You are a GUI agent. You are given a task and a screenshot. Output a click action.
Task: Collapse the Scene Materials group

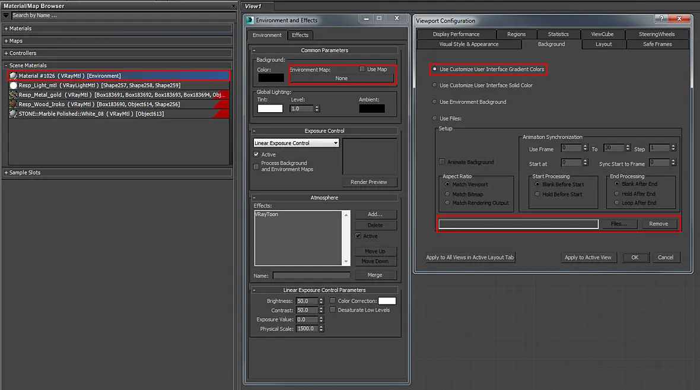click(x=7, y=65)
